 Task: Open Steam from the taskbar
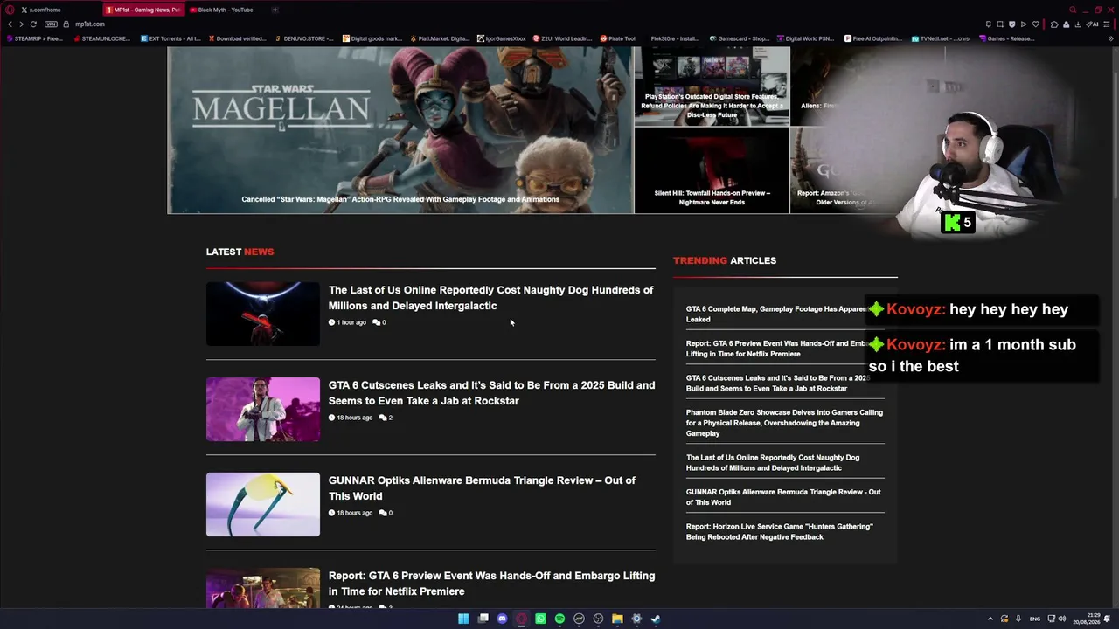tap(656, 619)
